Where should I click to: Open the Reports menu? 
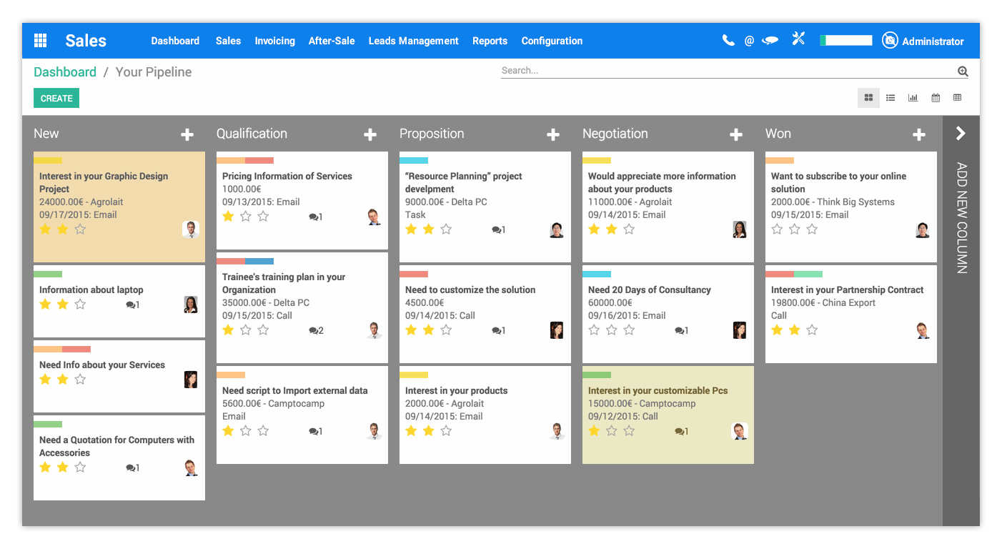[x=490, y=41]
